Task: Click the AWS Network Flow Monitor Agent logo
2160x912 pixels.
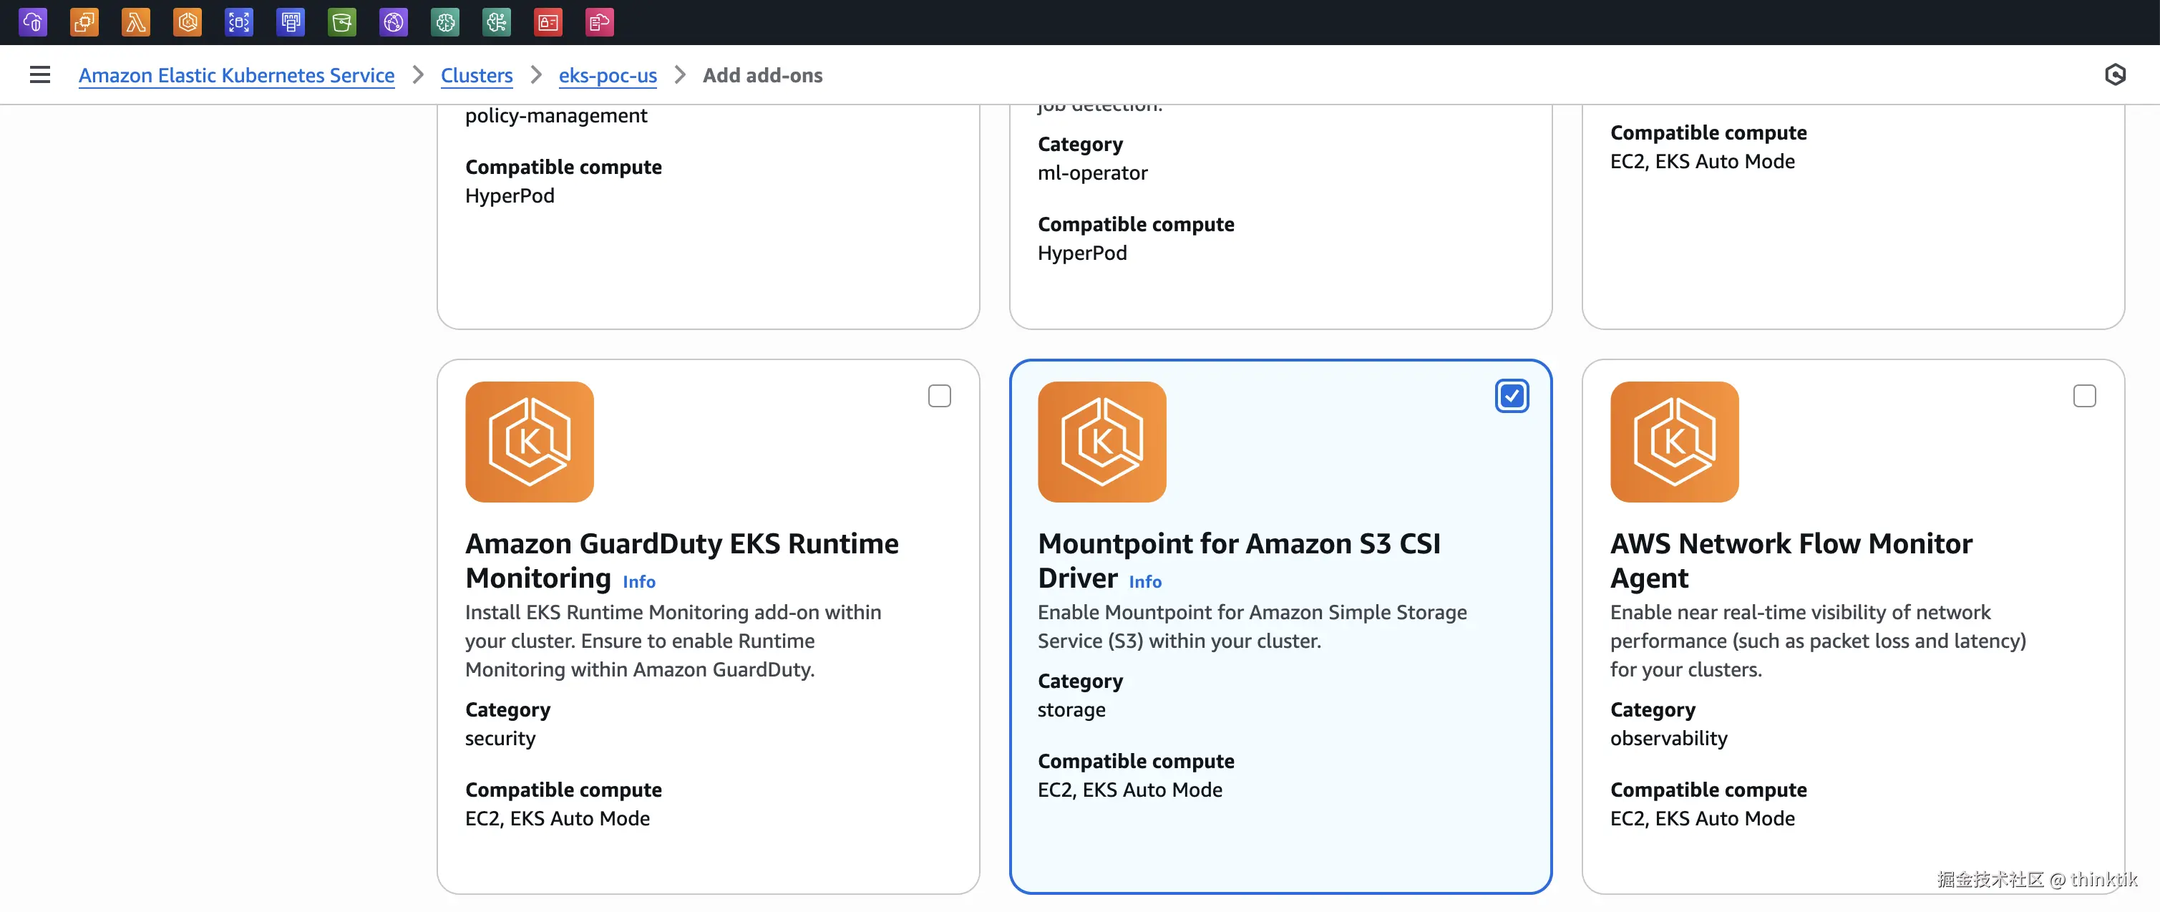Action: 1673,442
